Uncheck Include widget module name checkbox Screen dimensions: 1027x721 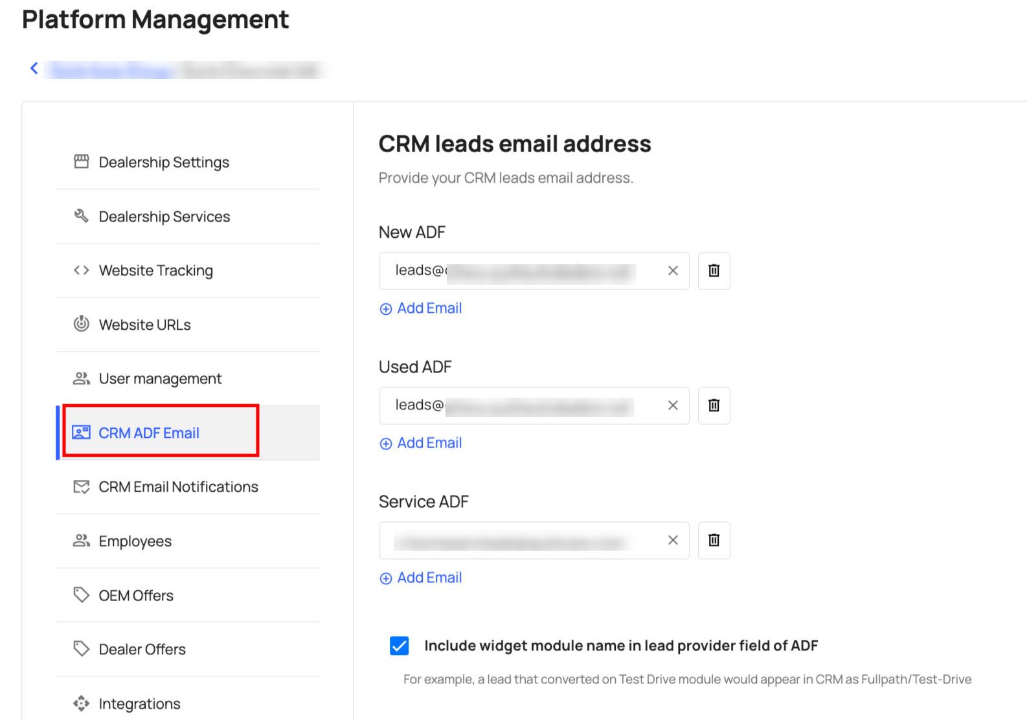[x=400, y=646]
